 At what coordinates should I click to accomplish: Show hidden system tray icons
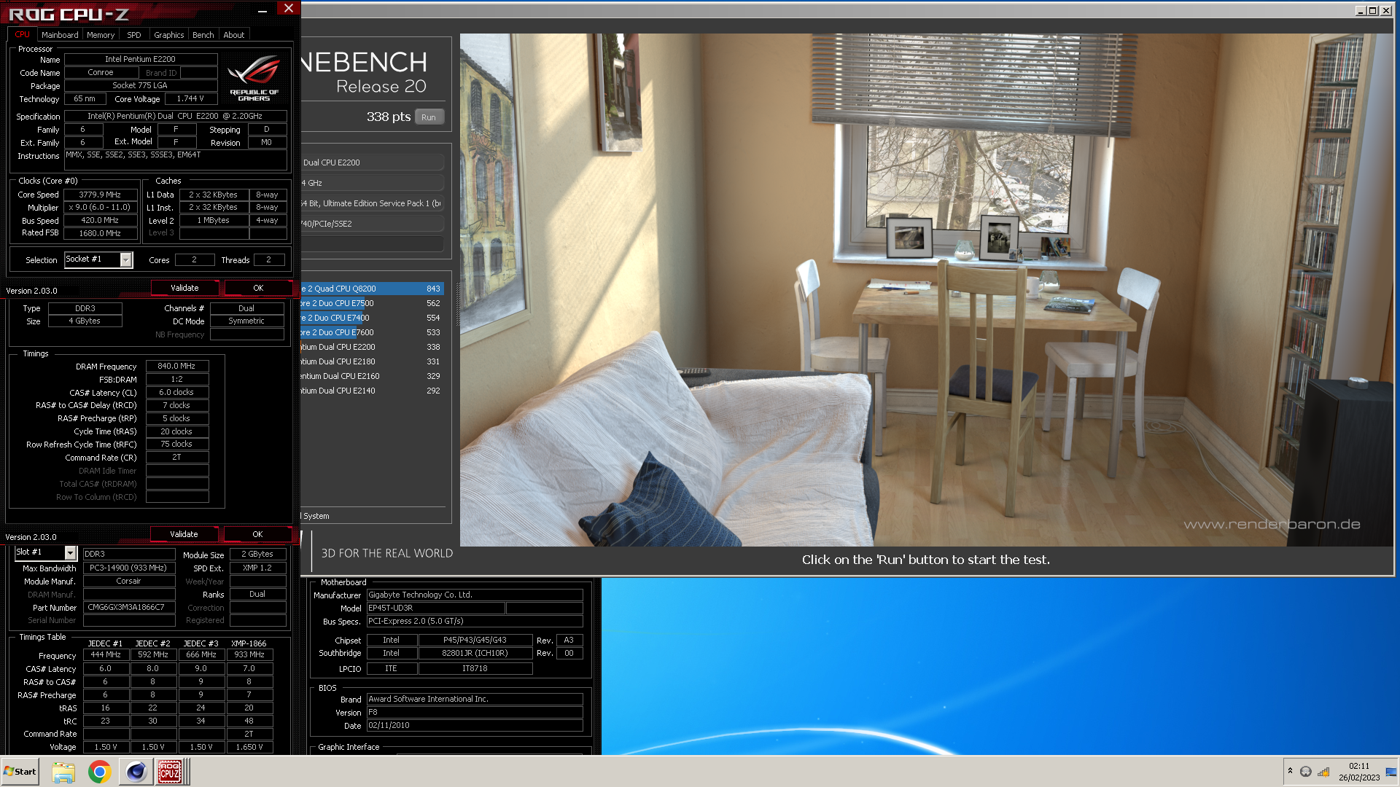point(1290,771)
